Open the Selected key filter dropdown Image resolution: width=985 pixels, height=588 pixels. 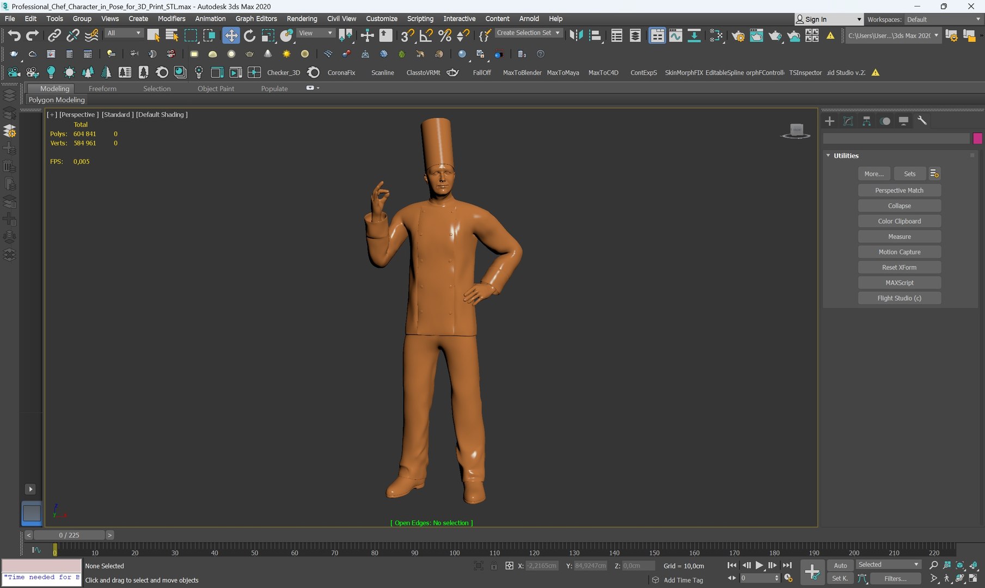[889, 565]
